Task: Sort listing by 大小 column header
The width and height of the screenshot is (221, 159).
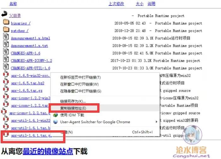Action: click(x=139, y=4)
